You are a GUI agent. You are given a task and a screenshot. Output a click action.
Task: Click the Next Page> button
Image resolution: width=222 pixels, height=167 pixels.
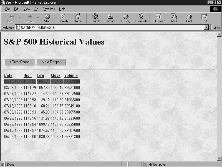click(51, 62)
